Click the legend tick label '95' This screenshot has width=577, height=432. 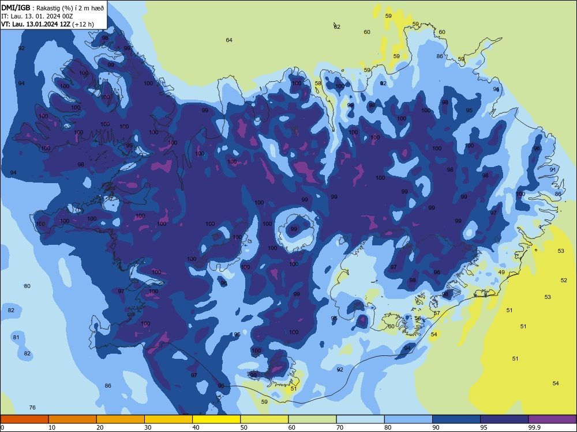pos(484,427)
